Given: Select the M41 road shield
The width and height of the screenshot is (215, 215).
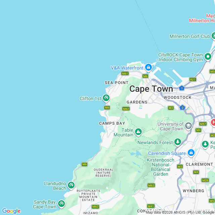Looking at the screenshot, I should tap(151, 206).
